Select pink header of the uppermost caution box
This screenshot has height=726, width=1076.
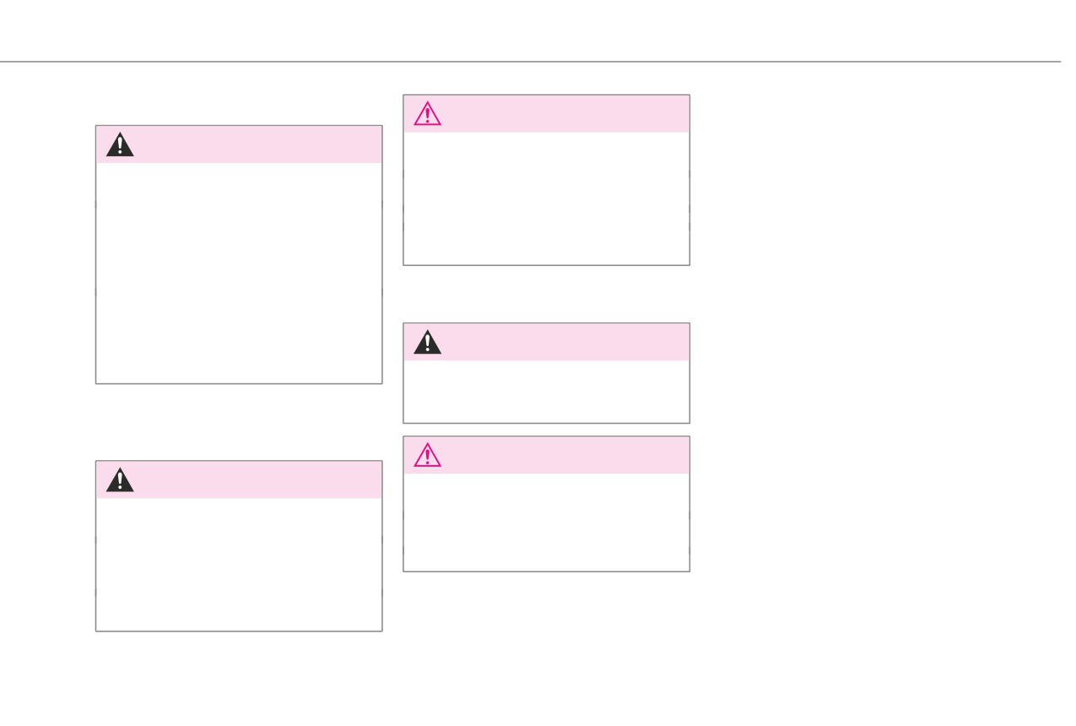[x=546, y=113]
